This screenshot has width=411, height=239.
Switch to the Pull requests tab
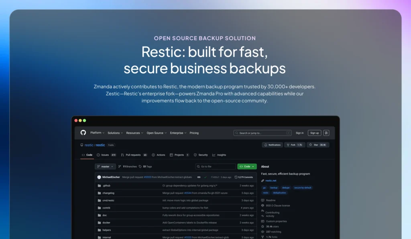(x=133, y=155)
